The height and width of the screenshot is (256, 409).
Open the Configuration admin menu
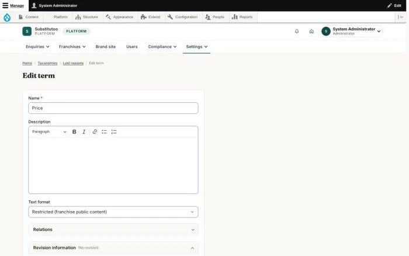182,17
